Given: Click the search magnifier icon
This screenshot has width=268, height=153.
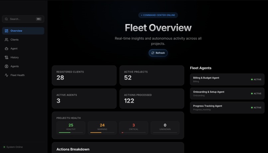Looking at the screenshot, I should click(x=6, y=19).
